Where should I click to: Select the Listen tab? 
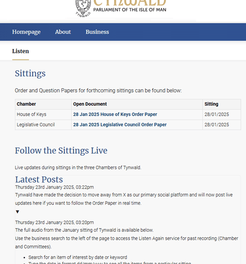[21, 51]
